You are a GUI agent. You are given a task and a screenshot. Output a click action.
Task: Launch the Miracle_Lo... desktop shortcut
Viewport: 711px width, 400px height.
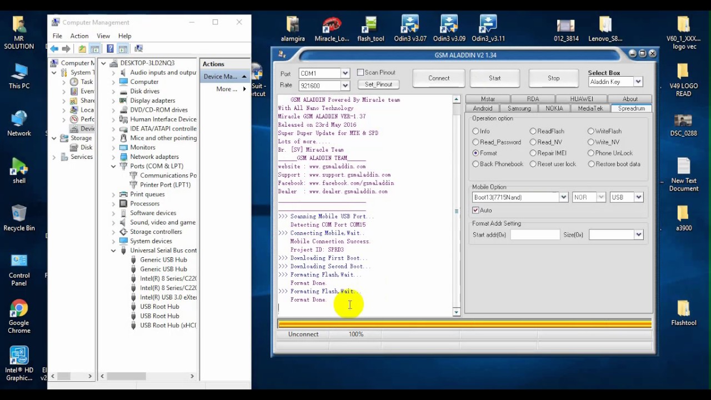coord(332,29)
